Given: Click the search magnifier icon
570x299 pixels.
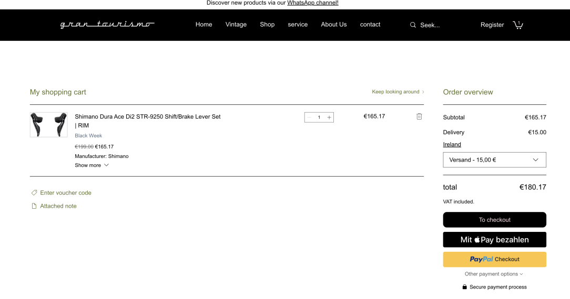Looking at the screenshot, I should pos(413,25).
